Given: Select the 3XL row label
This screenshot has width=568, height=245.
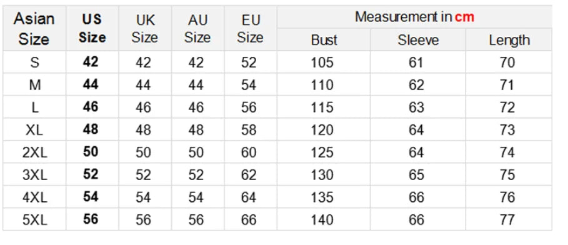Looking at the screenshot, I should (34, 174).
